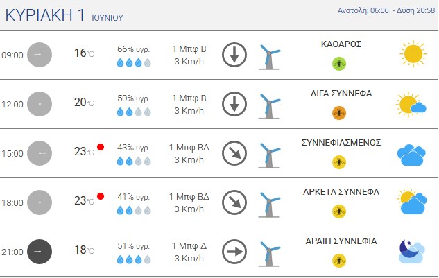Click the humidity droplets under 66% υγρ.

134,62
